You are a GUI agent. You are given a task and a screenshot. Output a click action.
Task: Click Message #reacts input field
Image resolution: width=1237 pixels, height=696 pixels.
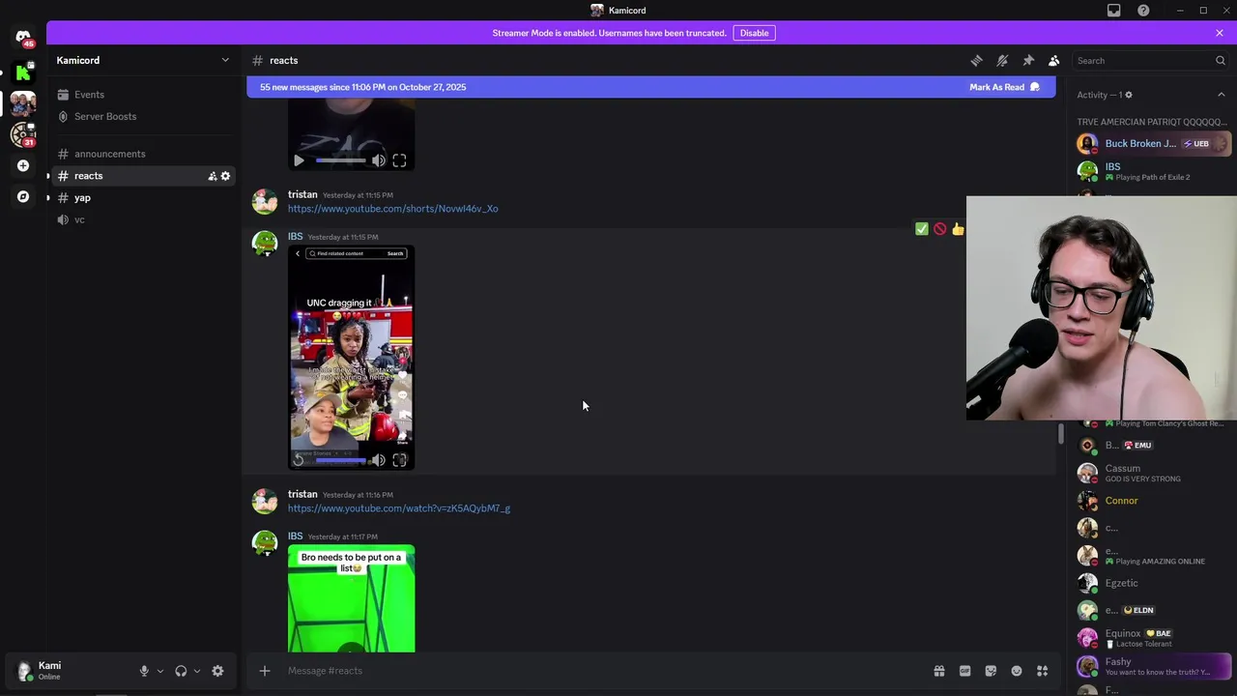(599, 671)
